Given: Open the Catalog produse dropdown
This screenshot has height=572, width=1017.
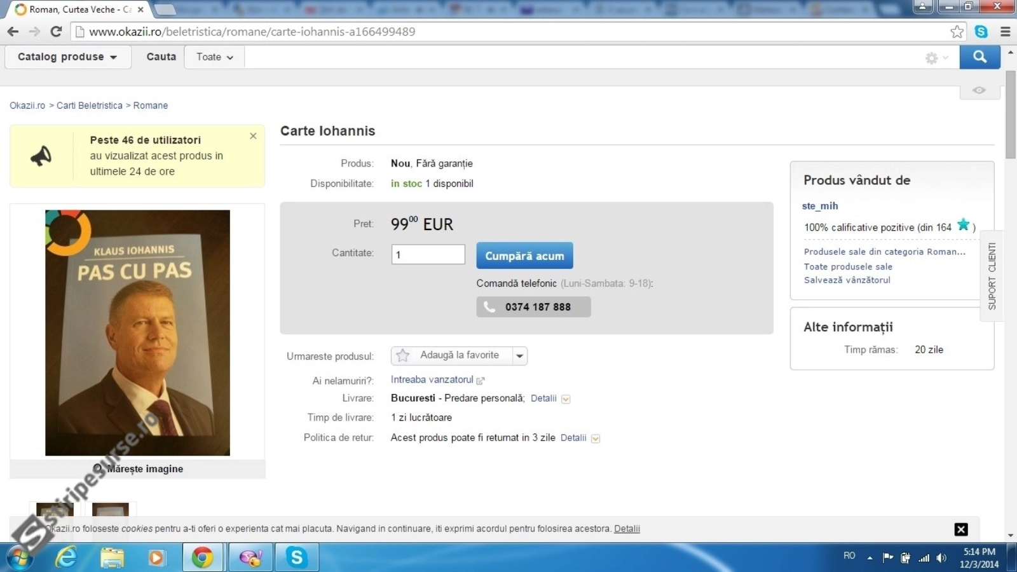Looking at the screenshot, I should 67,57.
